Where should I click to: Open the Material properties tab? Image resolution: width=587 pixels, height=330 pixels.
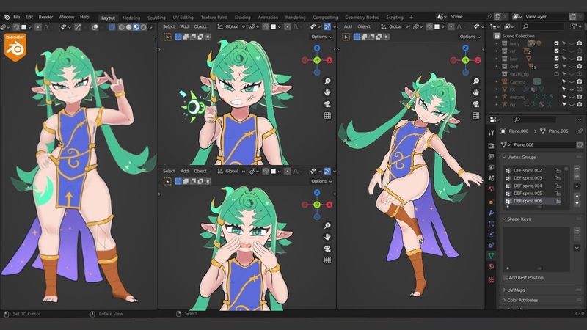coord(491,267)
